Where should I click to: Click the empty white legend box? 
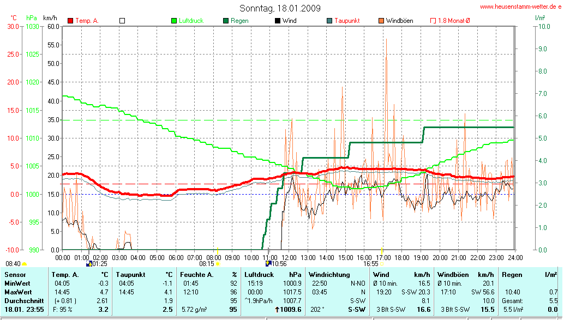(122, 21)
